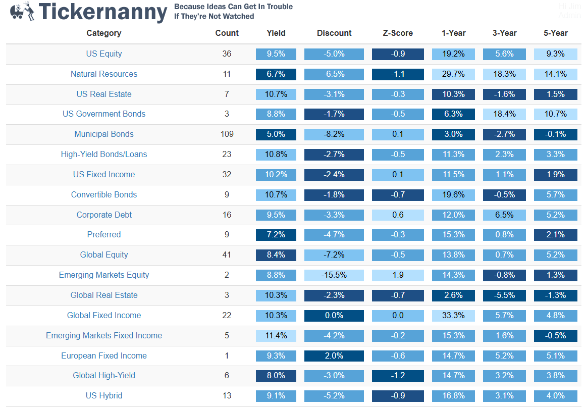Select the Municipal Bonds category link
Image resolution: width=586 pixels, height=407 pixels.
pyautogui.click(x=104, y=134)
